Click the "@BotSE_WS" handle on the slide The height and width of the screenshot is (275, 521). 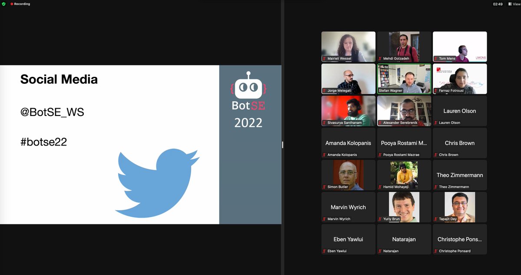pos(52,112)
